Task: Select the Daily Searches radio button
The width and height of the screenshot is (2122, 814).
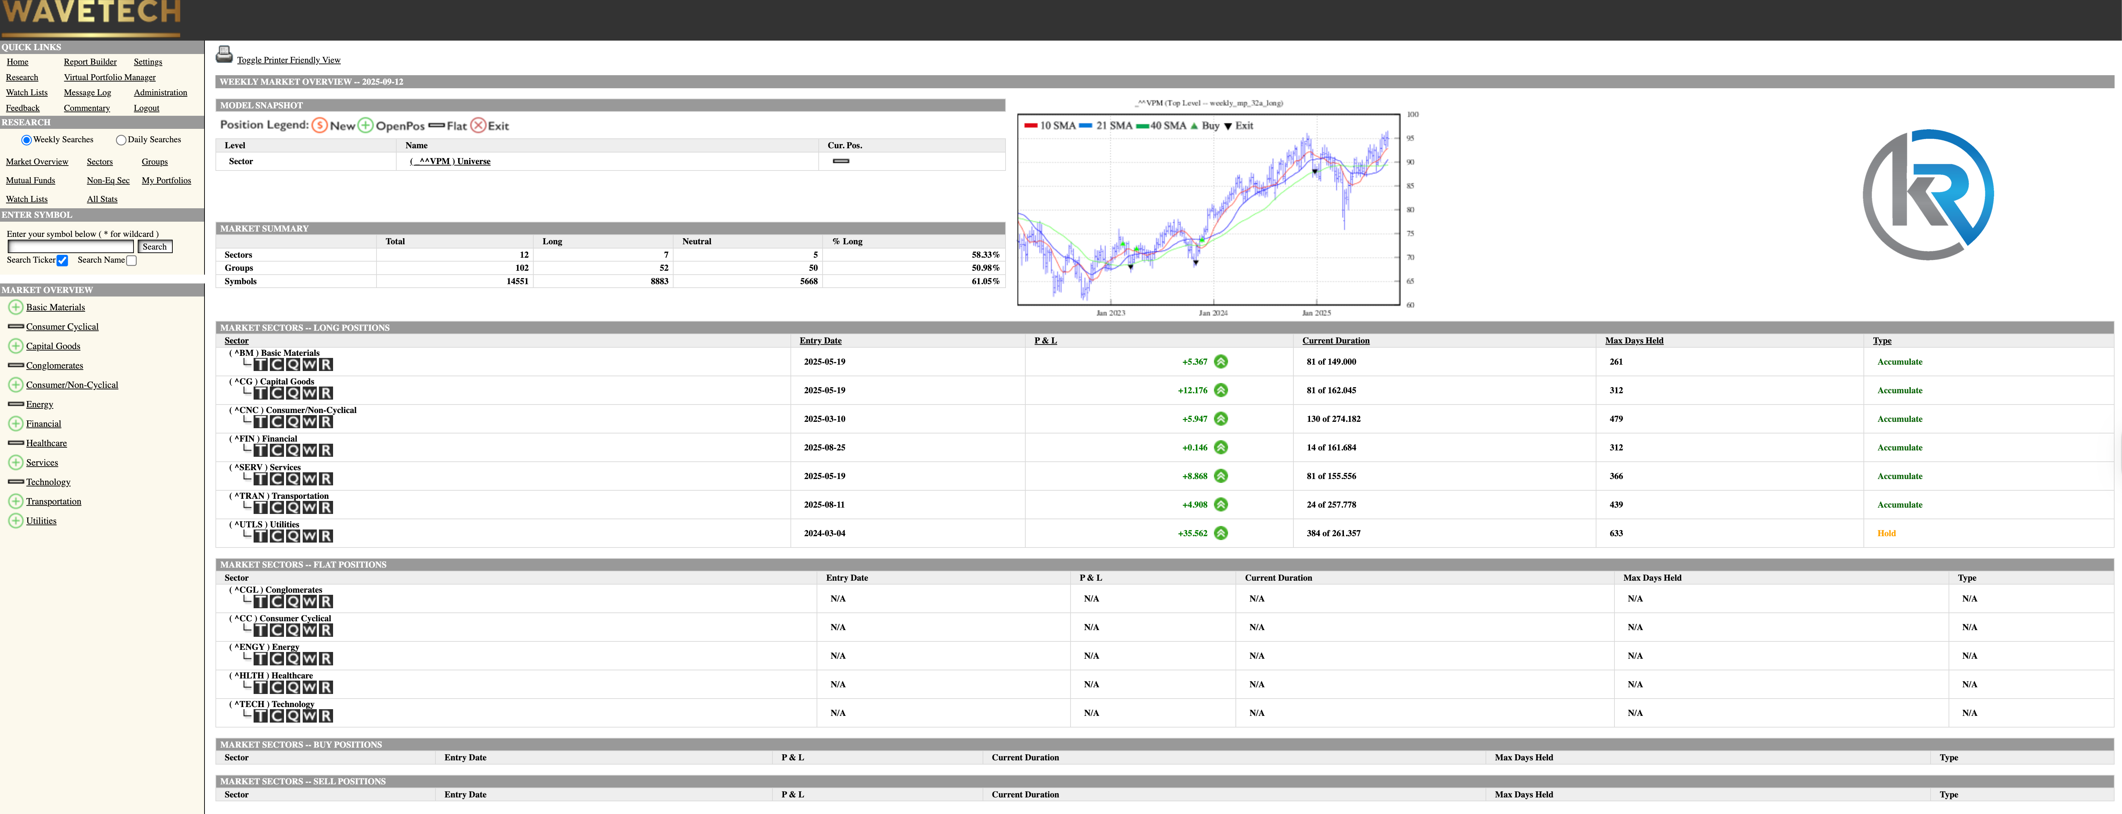Action: pos(121,140)
